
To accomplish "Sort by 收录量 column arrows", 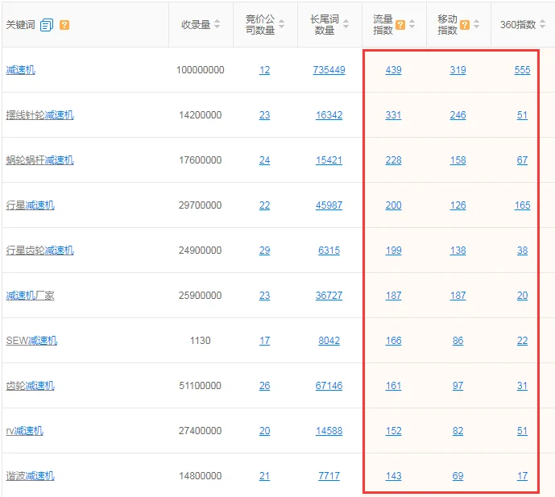I will coord(217,24).
